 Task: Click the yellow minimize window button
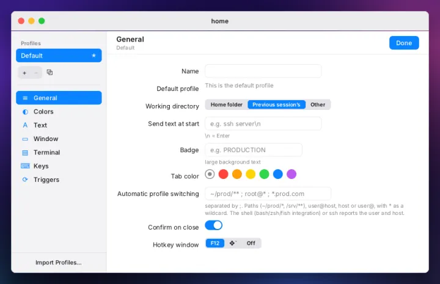click(31, 21)
